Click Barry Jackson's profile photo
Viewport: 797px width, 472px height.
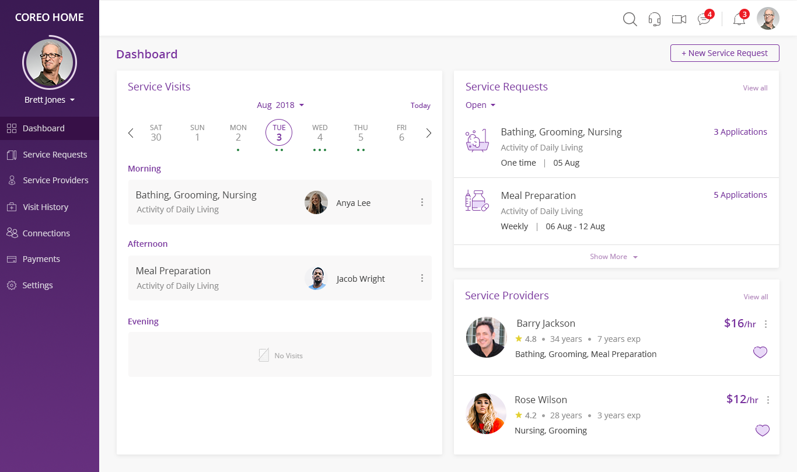coord(487,337)
